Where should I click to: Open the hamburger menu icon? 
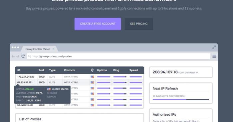214,56
